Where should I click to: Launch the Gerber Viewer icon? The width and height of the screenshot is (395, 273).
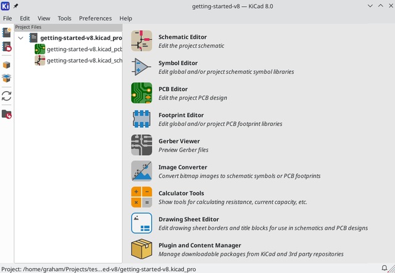[141, 145]
